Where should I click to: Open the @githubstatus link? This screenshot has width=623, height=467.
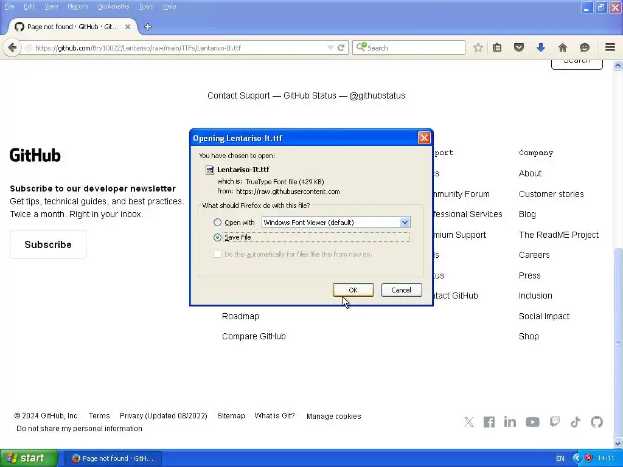[377, 95]
